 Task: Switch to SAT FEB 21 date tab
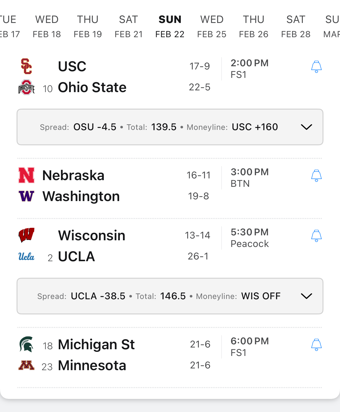[x=128, y=26]
